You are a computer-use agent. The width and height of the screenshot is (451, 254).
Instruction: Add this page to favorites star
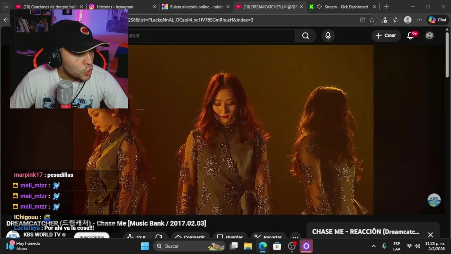[x=372, y=20]
